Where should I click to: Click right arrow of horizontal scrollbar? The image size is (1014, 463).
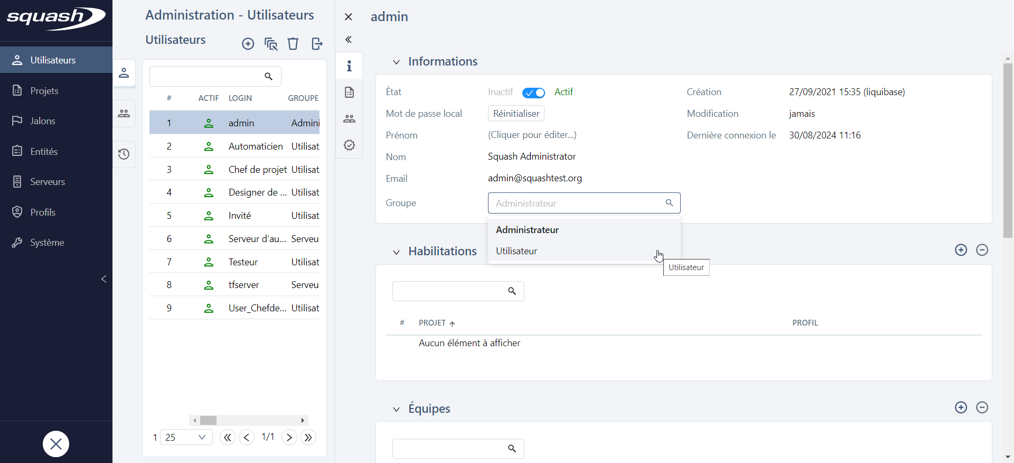[x=303, y=421]
